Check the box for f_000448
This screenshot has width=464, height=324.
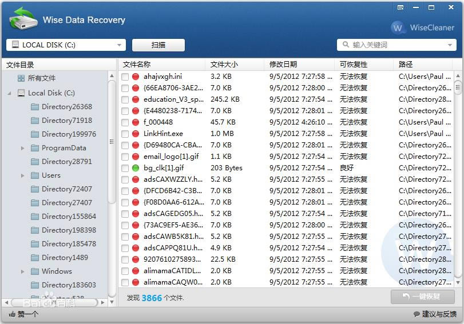(125, 122)
